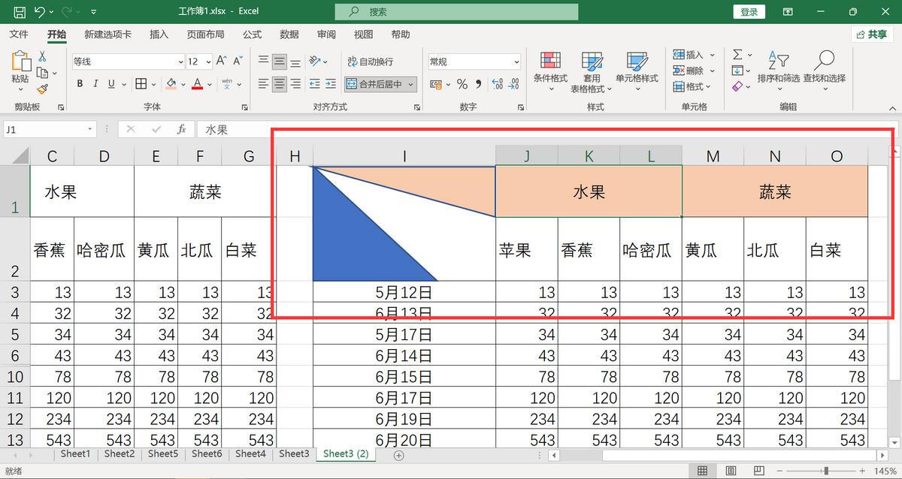The image size is (902, 479).
Task: Click the increase decimal places icon
Action: point(498,85)
